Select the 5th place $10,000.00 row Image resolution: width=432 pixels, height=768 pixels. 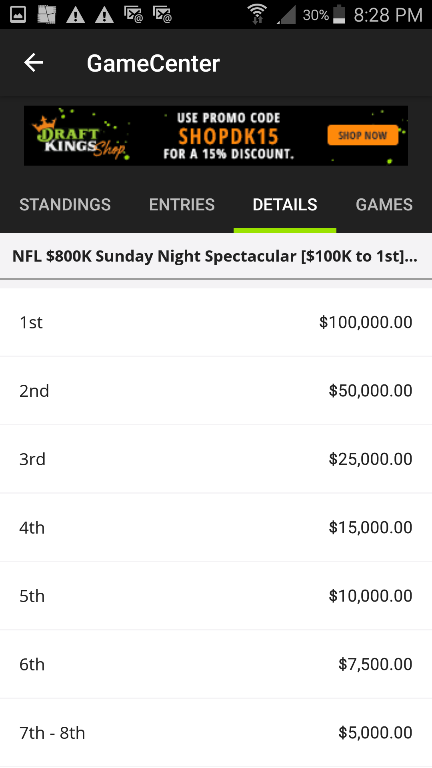pyautogui.click(x=216, y=596)
